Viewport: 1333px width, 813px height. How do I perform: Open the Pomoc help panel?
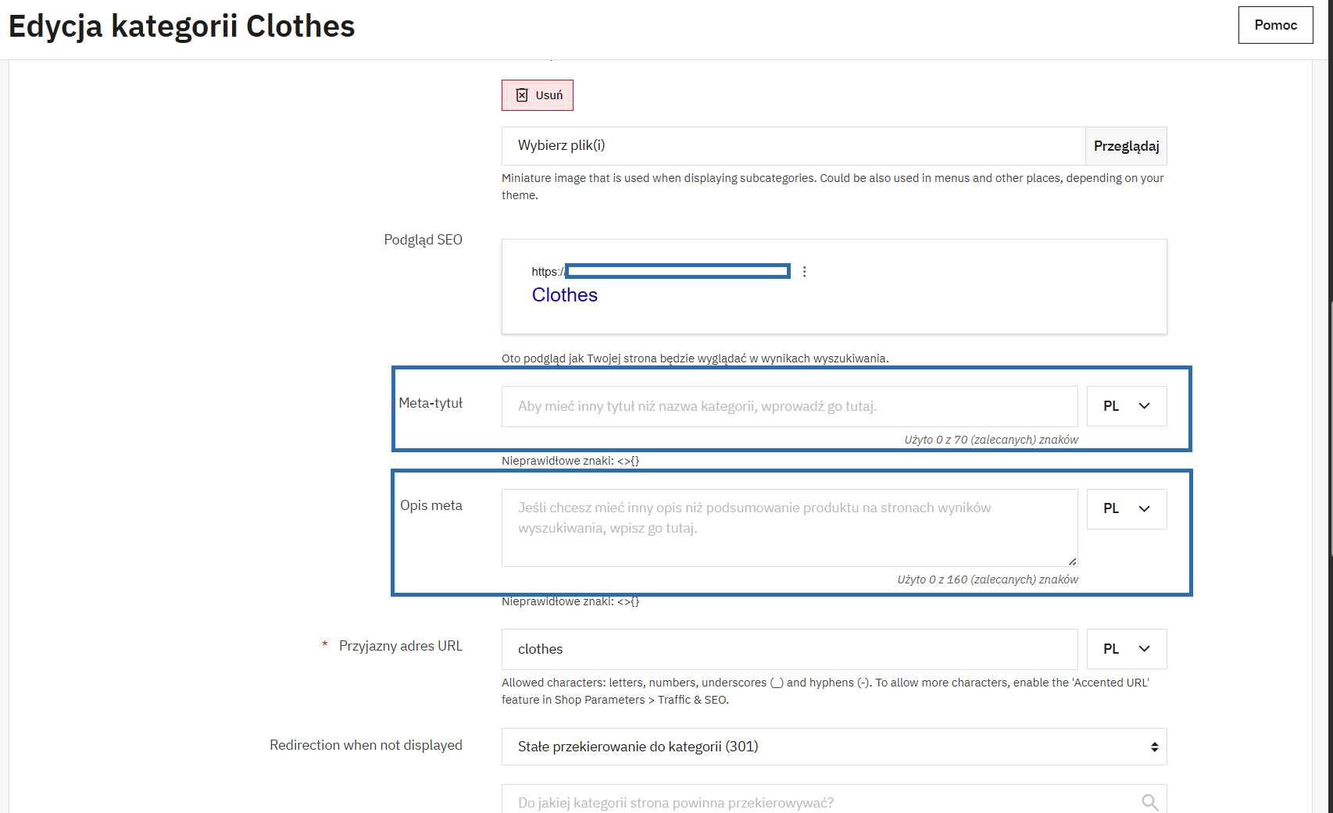[x=1274, y=25]
